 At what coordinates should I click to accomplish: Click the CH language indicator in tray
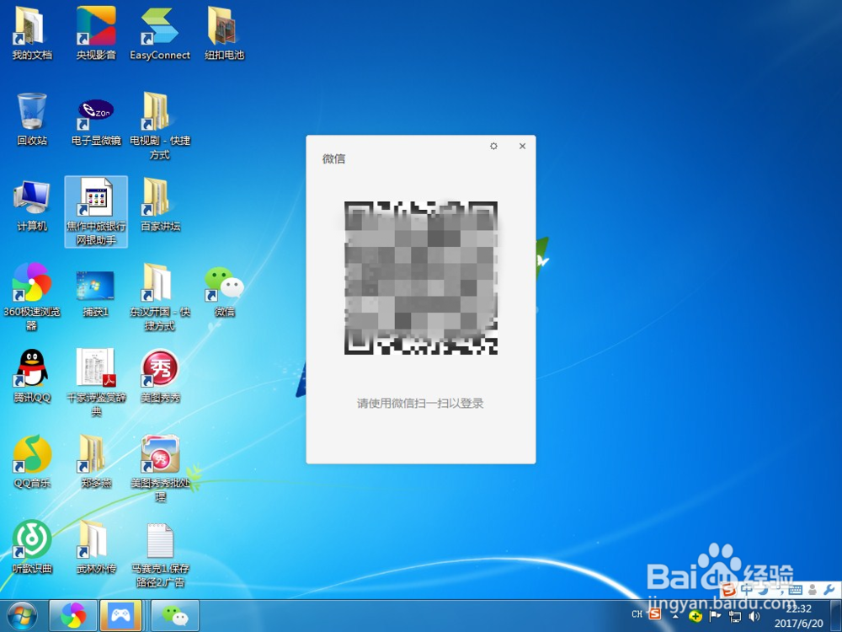637,613
